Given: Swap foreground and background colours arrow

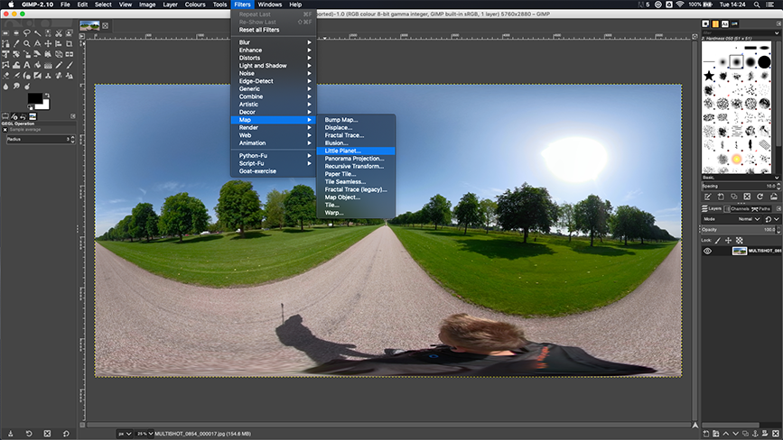Looking at the screenshot, I should tap(47, 96).
